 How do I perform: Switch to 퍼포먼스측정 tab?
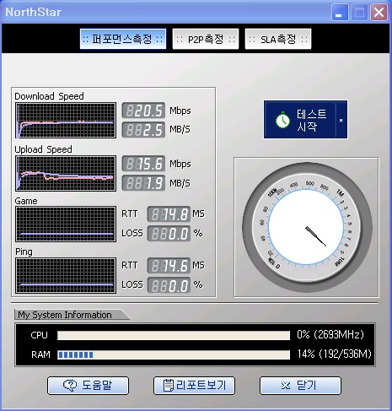(123, 39)
